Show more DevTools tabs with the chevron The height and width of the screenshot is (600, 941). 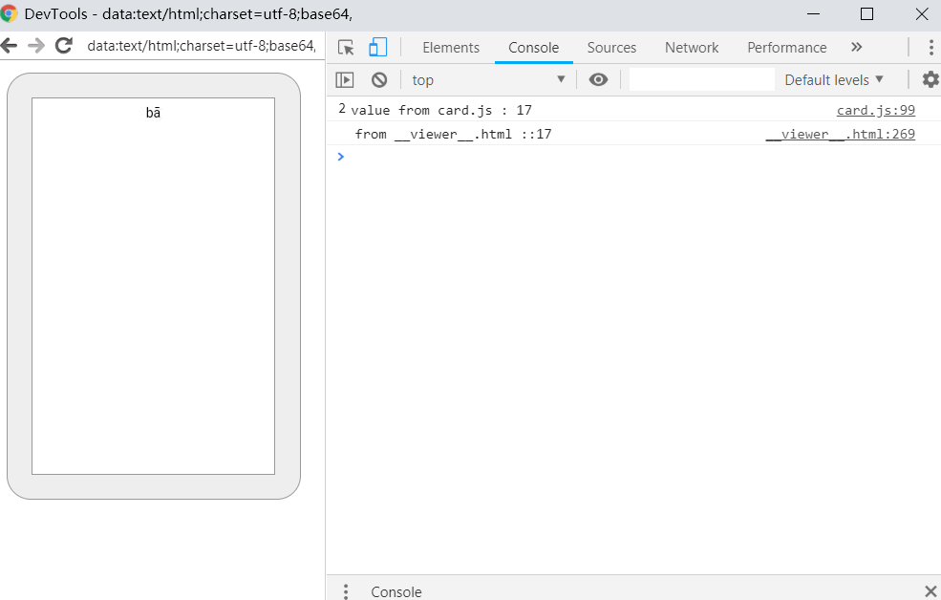coord(856,47)
